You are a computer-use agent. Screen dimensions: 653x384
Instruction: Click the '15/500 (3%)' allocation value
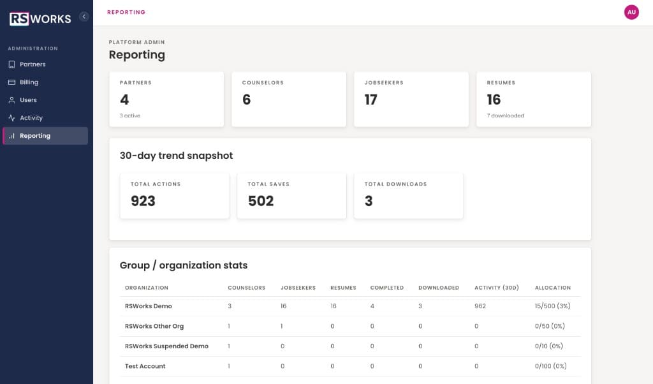click(x=553, y=306)
